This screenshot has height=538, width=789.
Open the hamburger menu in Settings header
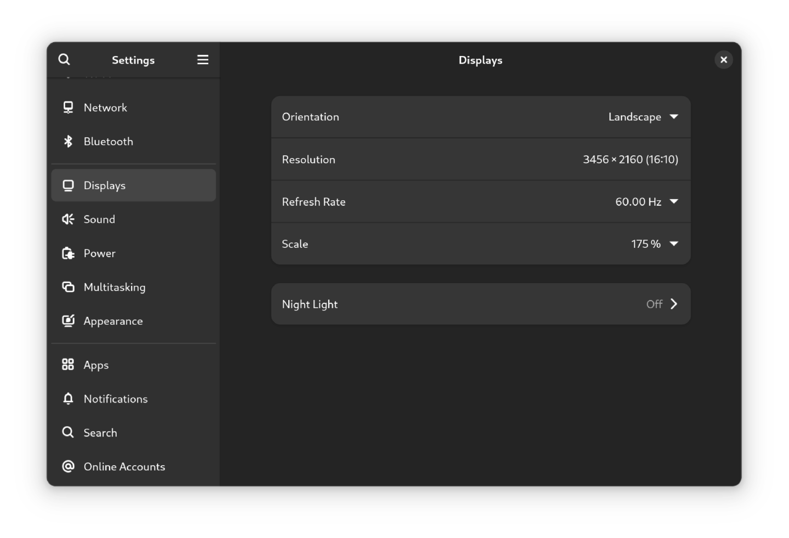(x=203, y=60)
